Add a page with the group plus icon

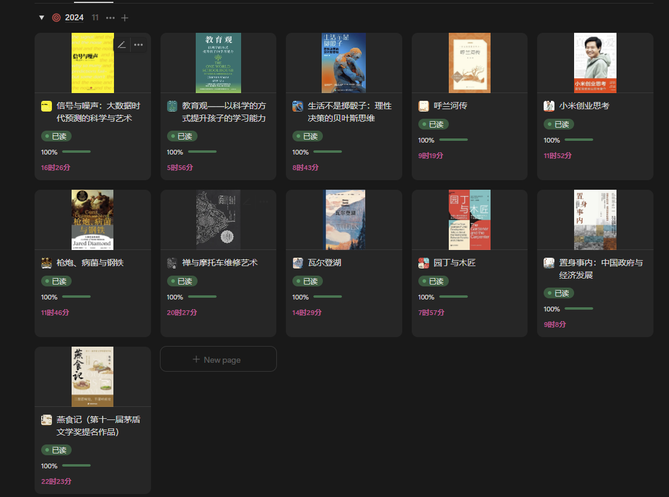(x=125, y=18)
